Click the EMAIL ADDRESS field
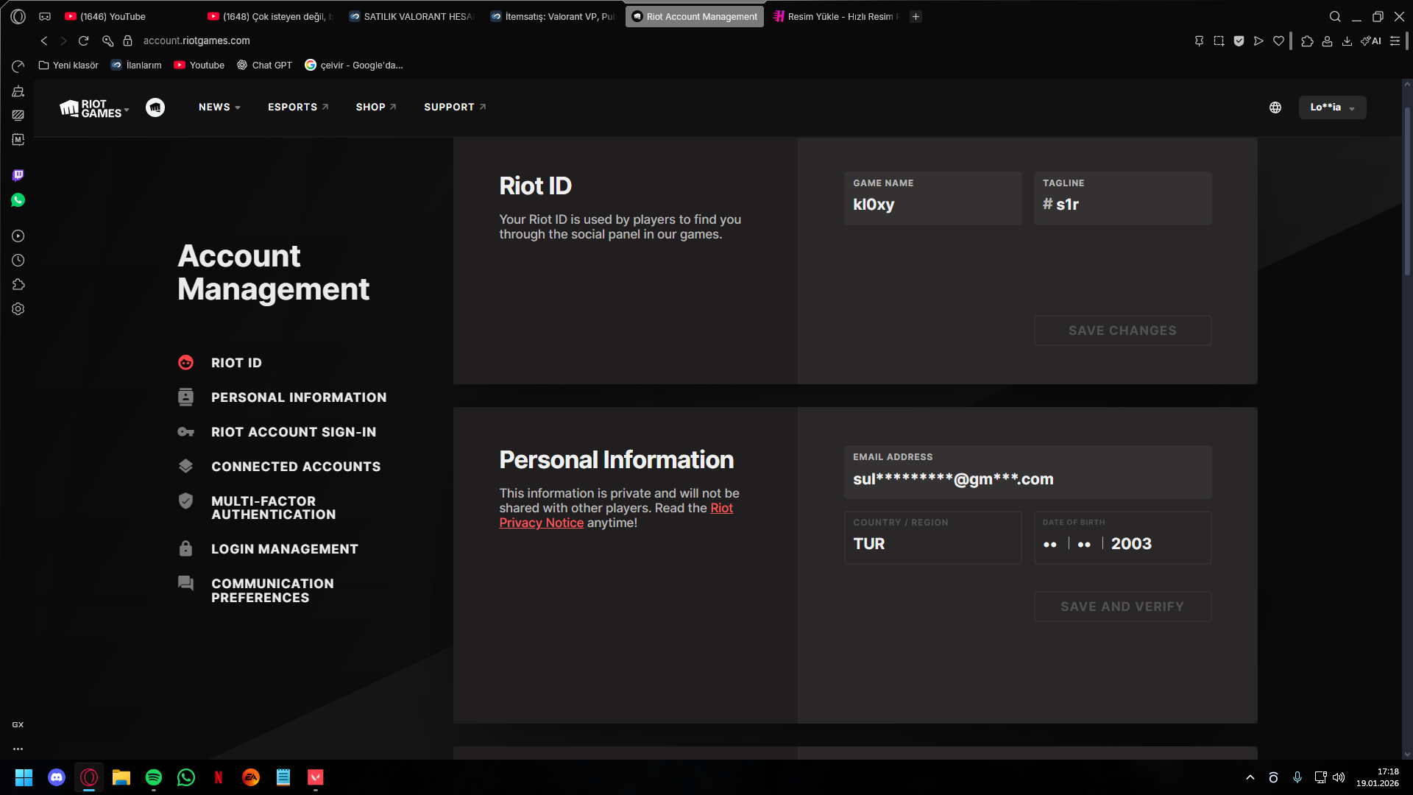Screen dimensions: 1413x795 [1027, 472]
